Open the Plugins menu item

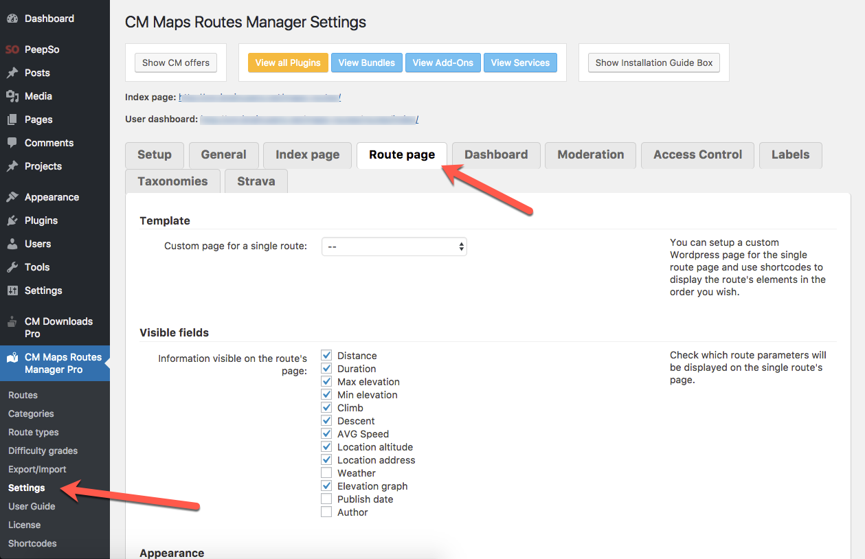55,220
